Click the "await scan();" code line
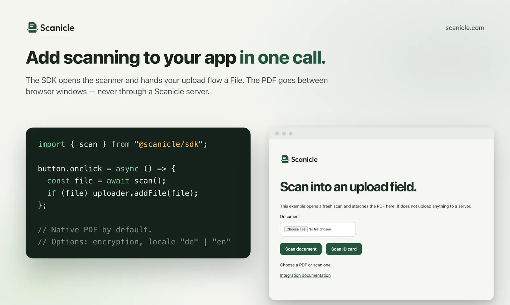Screen dimensions: 510x305 [136, 181]
